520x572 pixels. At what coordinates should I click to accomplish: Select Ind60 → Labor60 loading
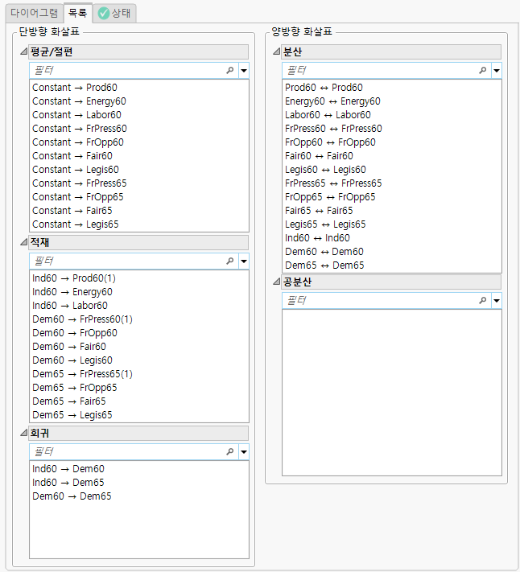tap(139, 306)
